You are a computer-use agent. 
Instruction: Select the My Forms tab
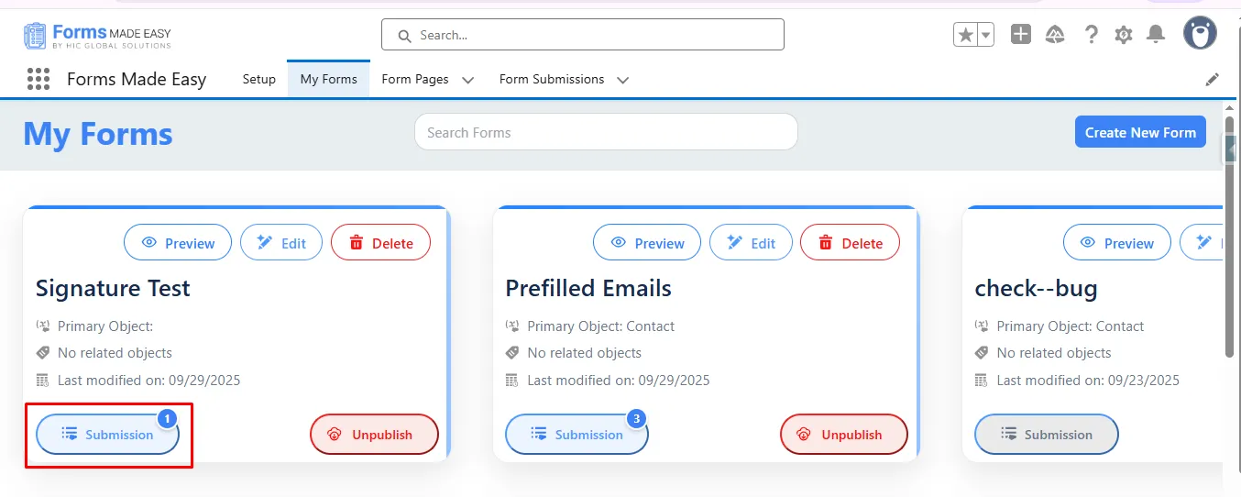pos(328,79)
